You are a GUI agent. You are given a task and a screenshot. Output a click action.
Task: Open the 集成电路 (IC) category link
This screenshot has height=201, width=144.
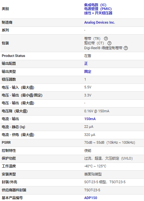95,5
